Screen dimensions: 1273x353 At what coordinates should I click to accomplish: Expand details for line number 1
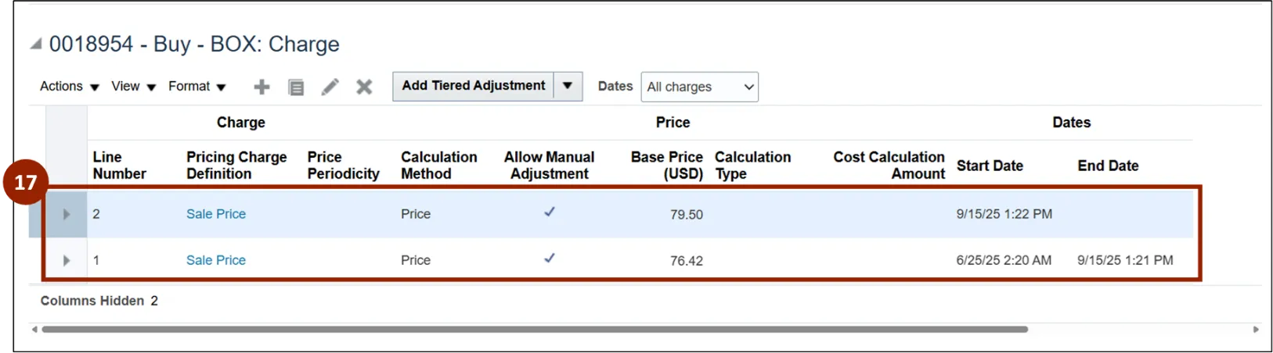coord(67,260)
